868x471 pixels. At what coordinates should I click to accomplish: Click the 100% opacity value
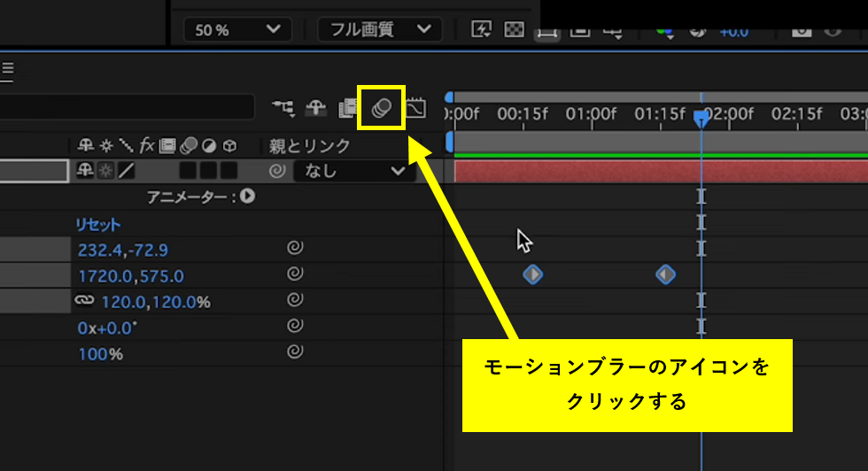pyautogui.click(x=100, y=354)
